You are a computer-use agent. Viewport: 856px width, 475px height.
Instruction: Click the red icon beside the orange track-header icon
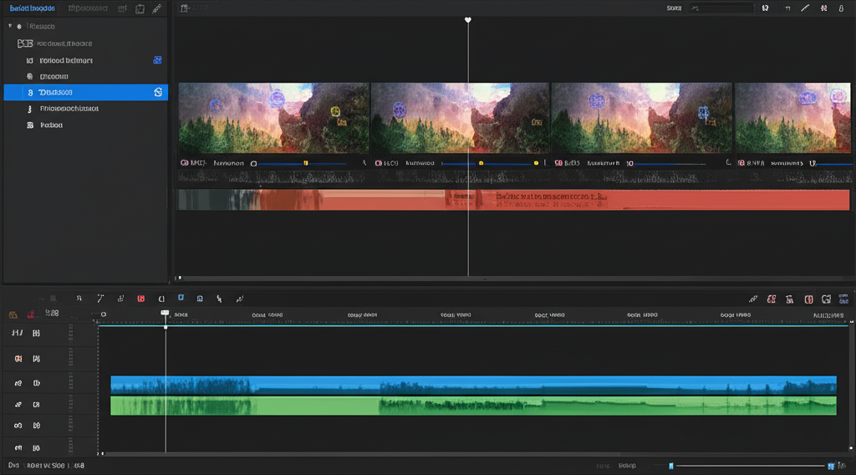coord(31,314)
